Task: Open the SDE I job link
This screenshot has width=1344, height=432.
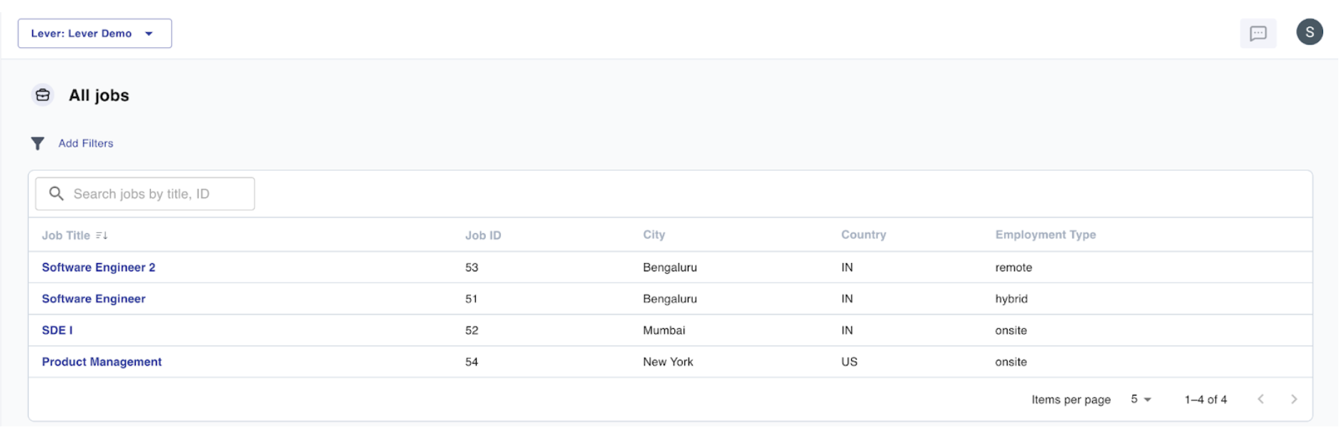Action: coord(57,330)
